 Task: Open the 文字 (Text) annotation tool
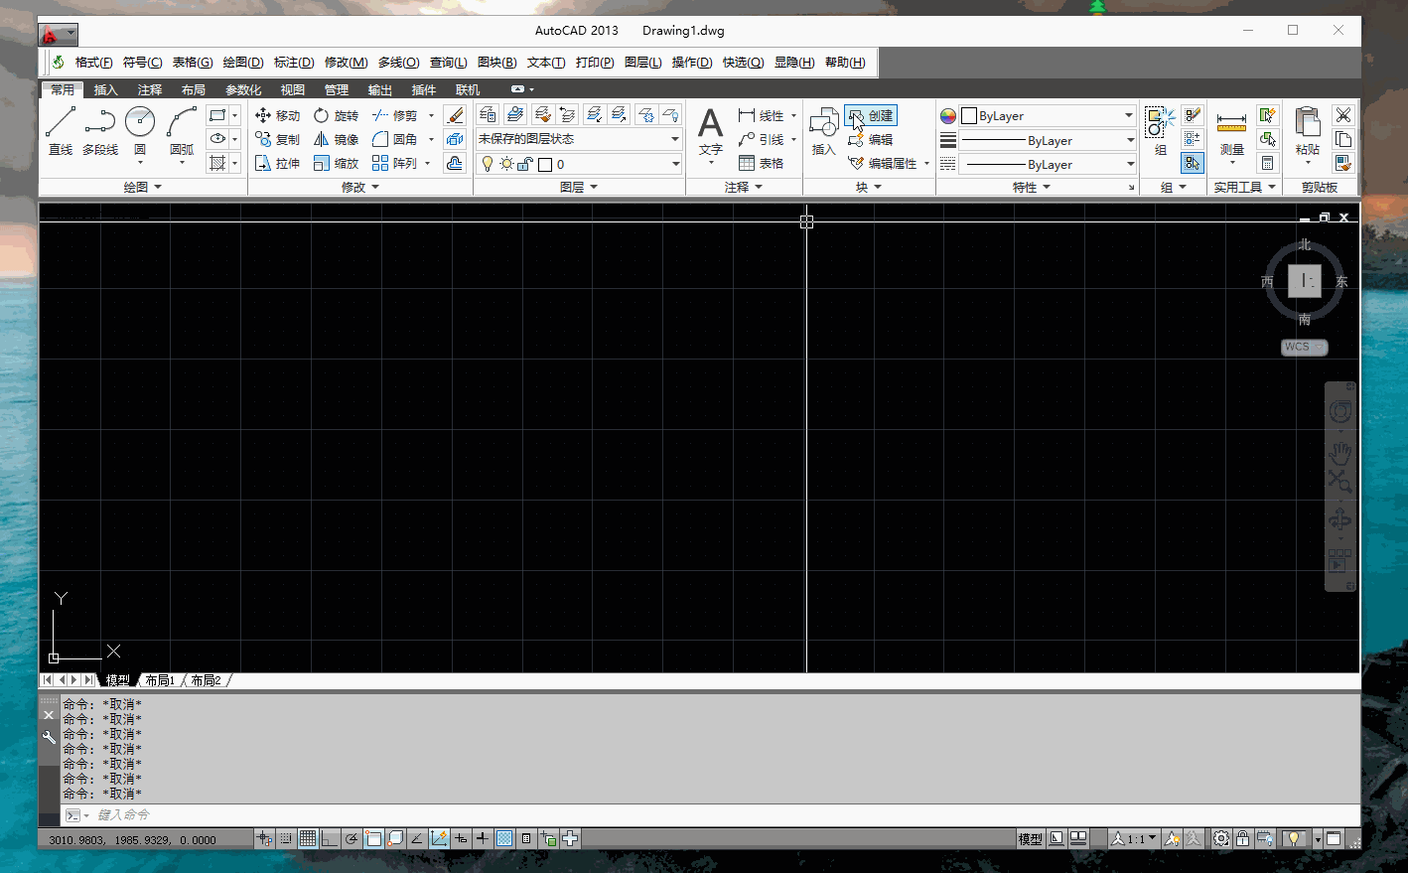pos(710,130)
